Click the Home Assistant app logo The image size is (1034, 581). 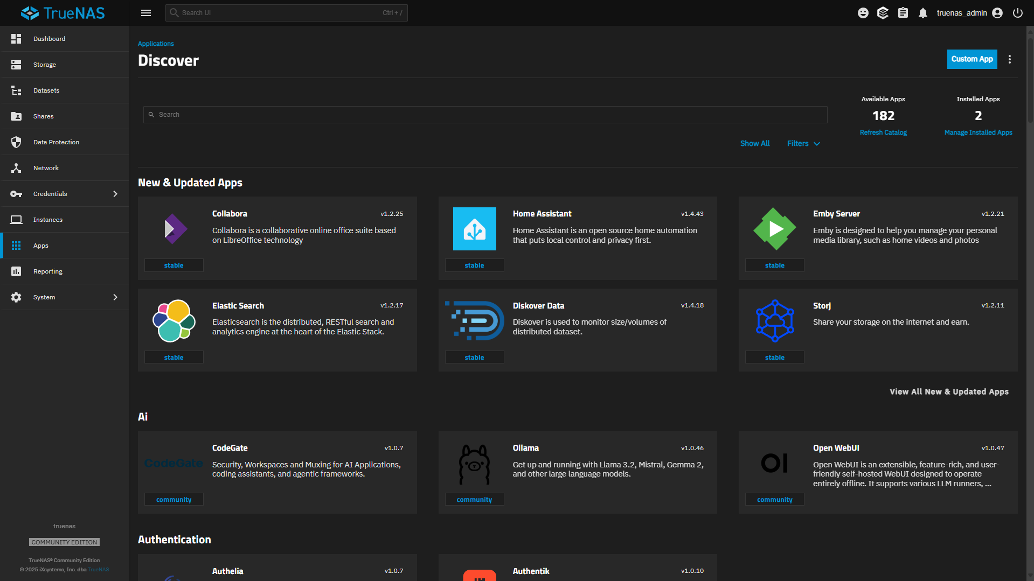(x=474, y=229)
